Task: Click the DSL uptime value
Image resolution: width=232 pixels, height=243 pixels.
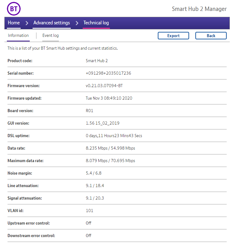Action: pyautogui.click(x=114, y=136)
